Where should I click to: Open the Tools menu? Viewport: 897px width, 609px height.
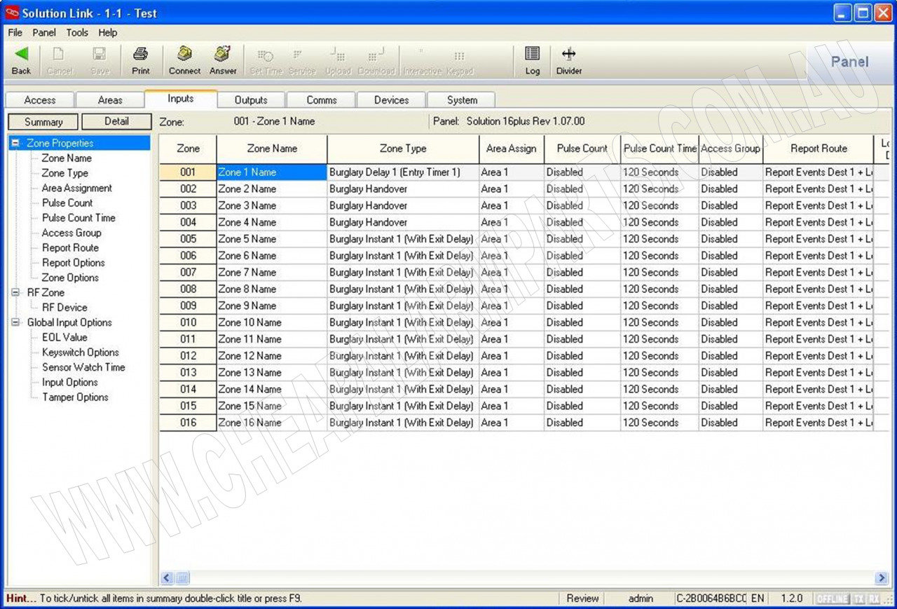click(x=77, y=32)
